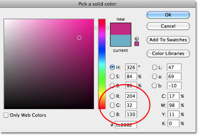Click the left hue slider arrow
Screen dimensions: 198x135
(x=96, y=28)
